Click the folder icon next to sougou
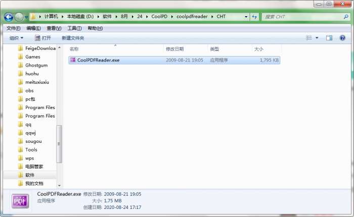The height and width of the screenshot is (217, 354). click(x=21, y=141)
